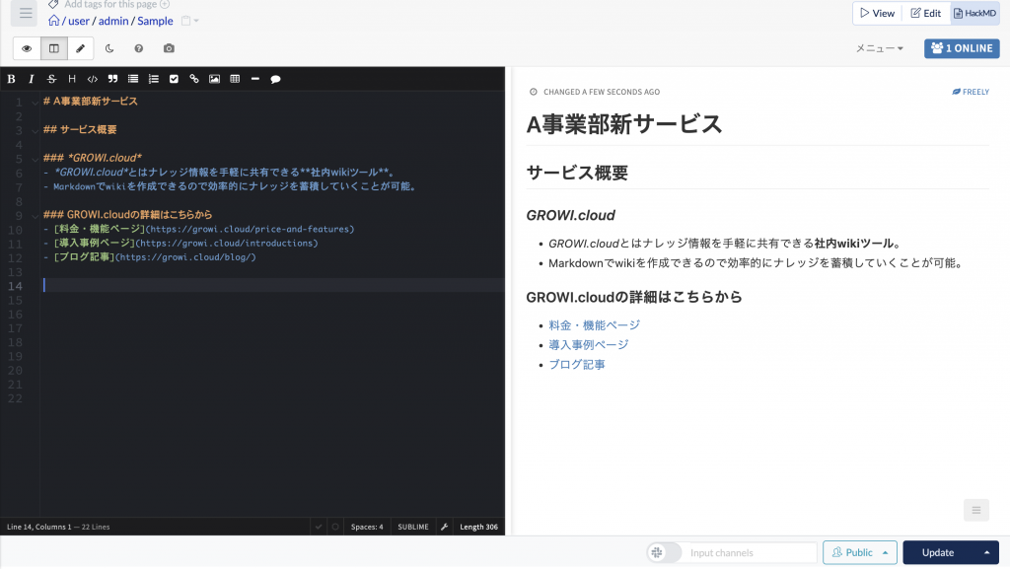Insert a numbered list
1010x569 pixels.
pyautogui.click(x=153, y=79)
